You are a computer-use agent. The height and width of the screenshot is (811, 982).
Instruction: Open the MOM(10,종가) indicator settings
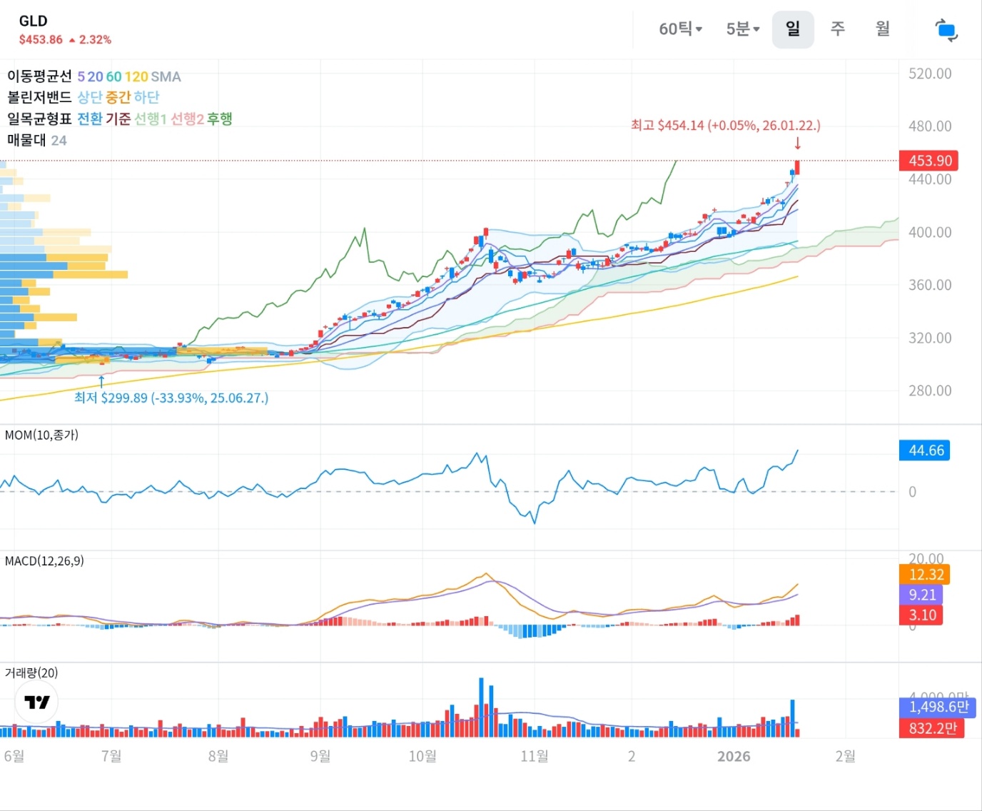click(x=41, y=435)
